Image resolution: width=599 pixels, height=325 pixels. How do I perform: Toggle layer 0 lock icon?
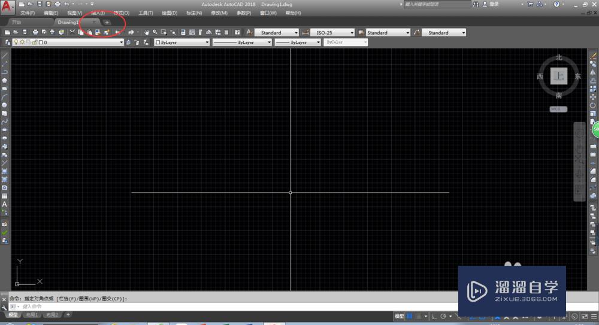[35, 42]
